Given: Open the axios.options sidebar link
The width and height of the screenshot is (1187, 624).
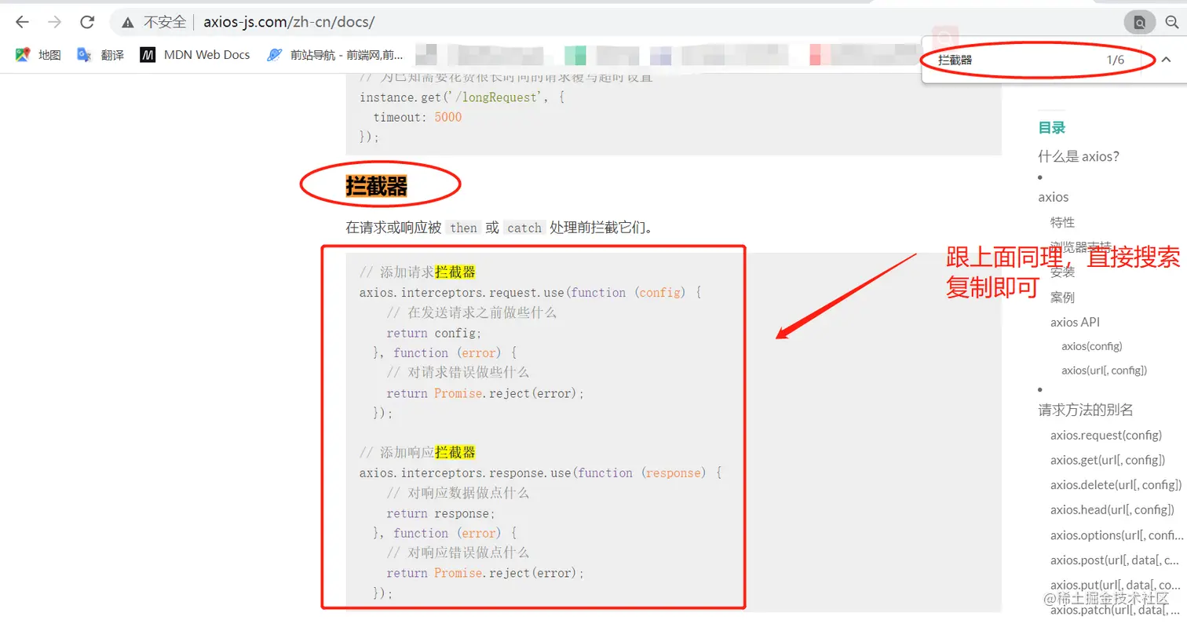Looking at the screenshot, I should click(x=1116, y=535).
